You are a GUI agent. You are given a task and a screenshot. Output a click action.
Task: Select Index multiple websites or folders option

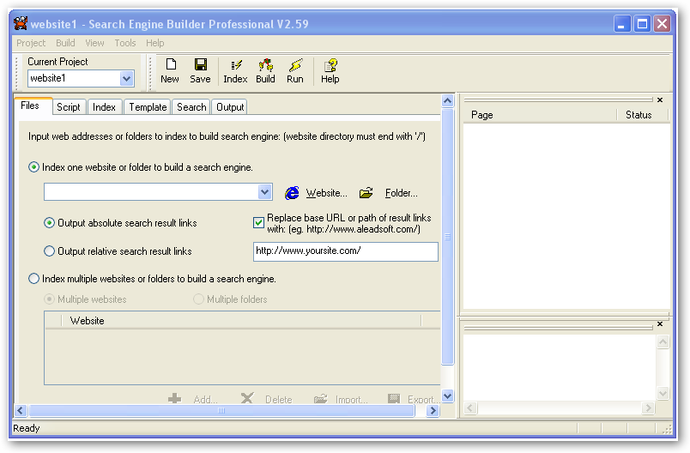[x=33, y=279]
